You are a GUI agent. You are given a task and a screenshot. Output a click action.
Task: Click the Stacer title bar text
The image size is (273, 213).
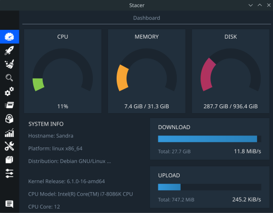click(136, 5)
